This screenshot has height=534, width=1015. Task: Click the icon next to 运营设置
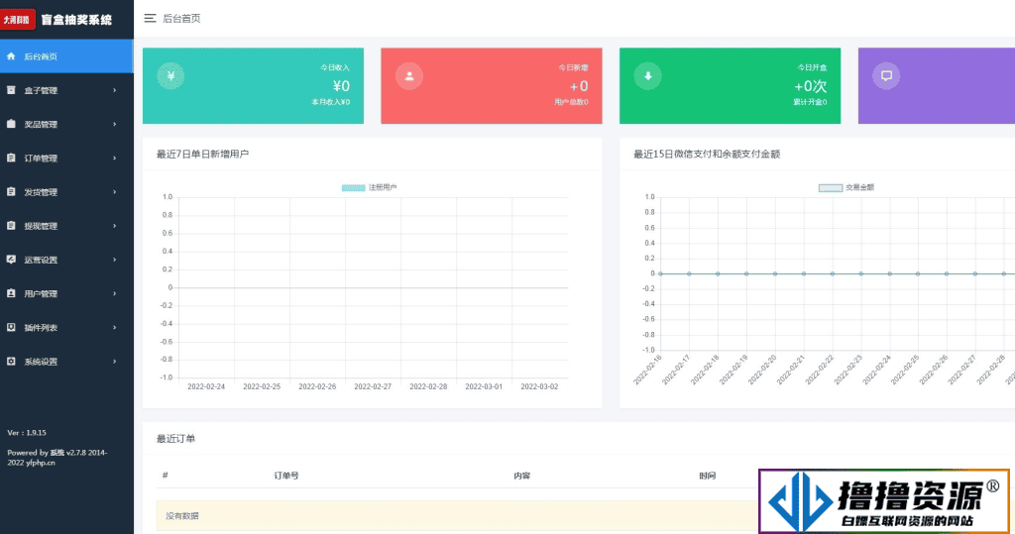point(11,260)
